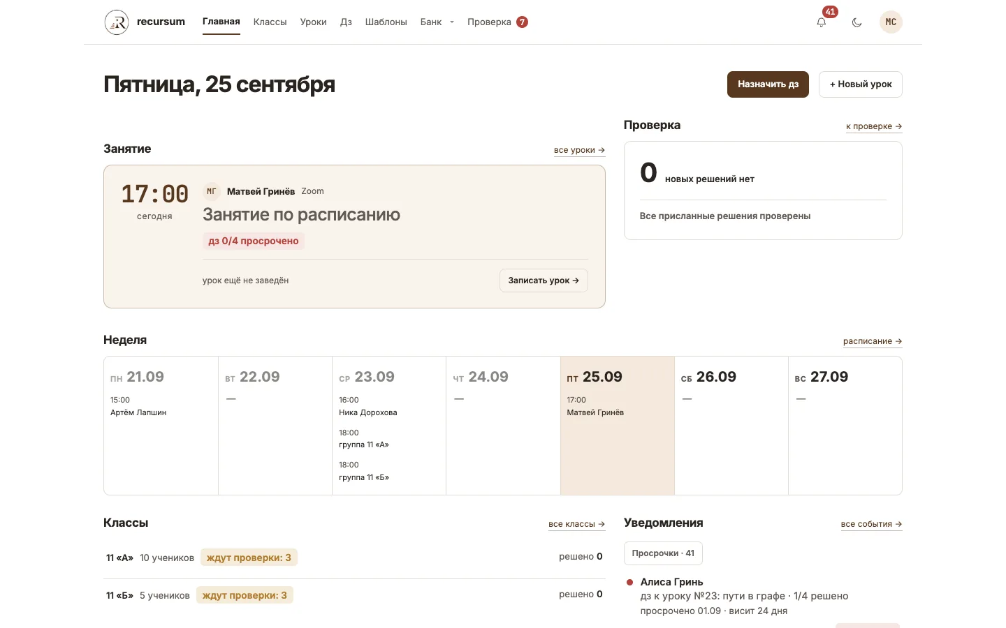Open class 11 «А» row

[x=354, y=558]
